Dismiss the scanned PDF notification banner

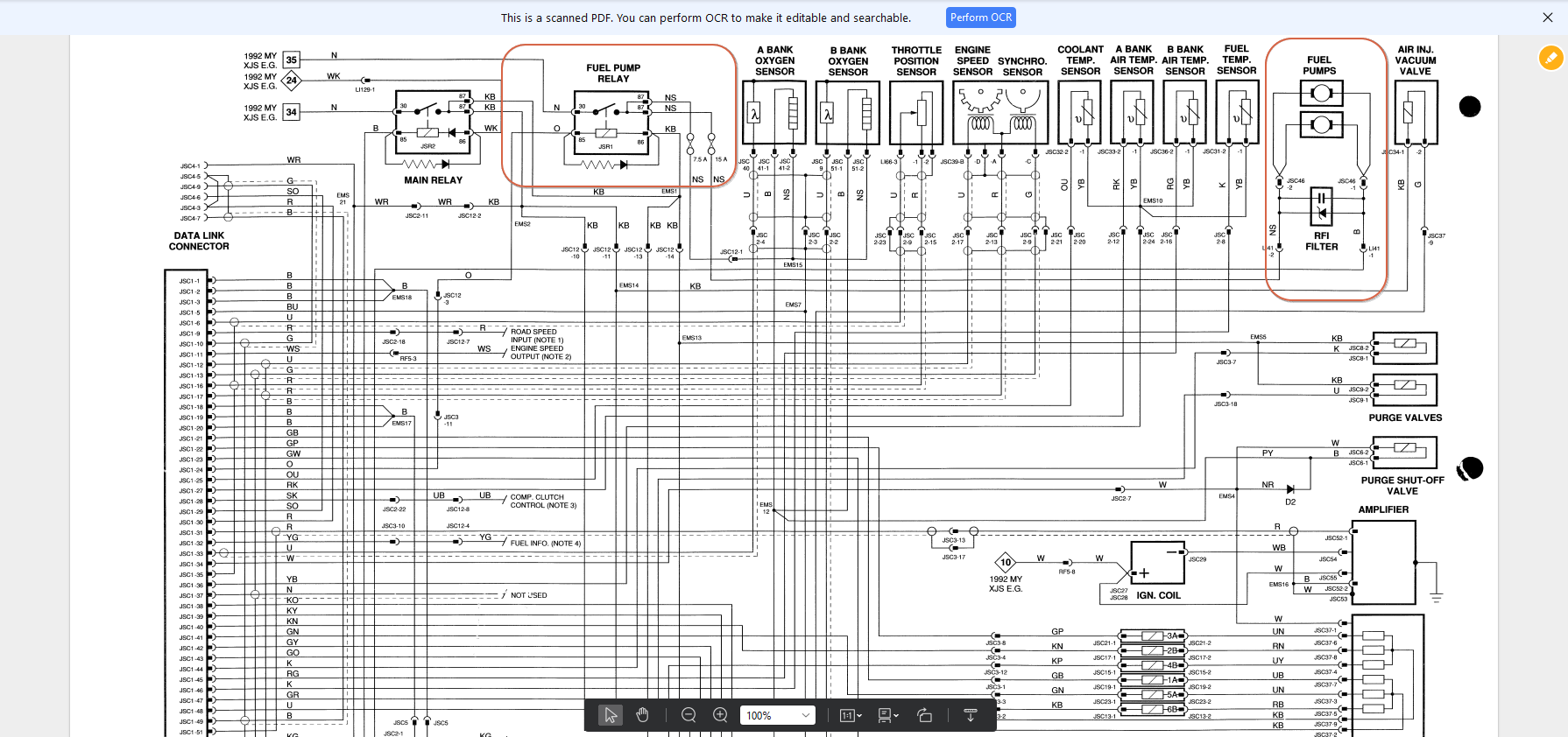1547,18
